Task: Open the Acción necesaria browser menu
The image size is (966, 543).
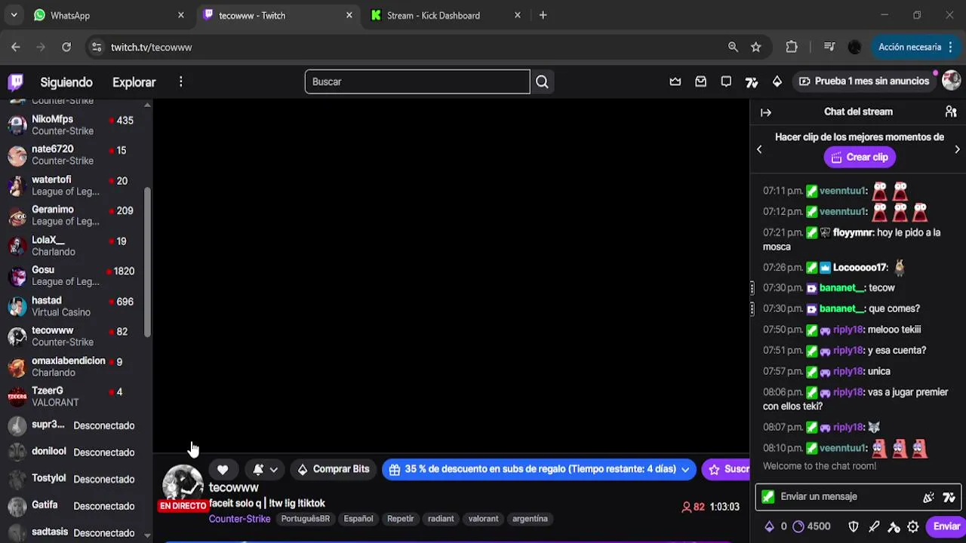Action: click(x=915, y=47)
